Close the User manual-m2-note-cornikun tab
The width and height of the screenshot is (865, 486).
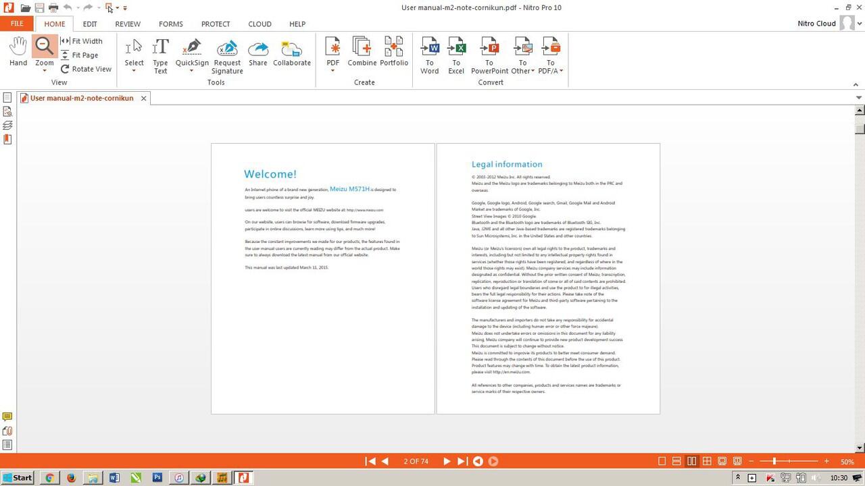[143, 99]
